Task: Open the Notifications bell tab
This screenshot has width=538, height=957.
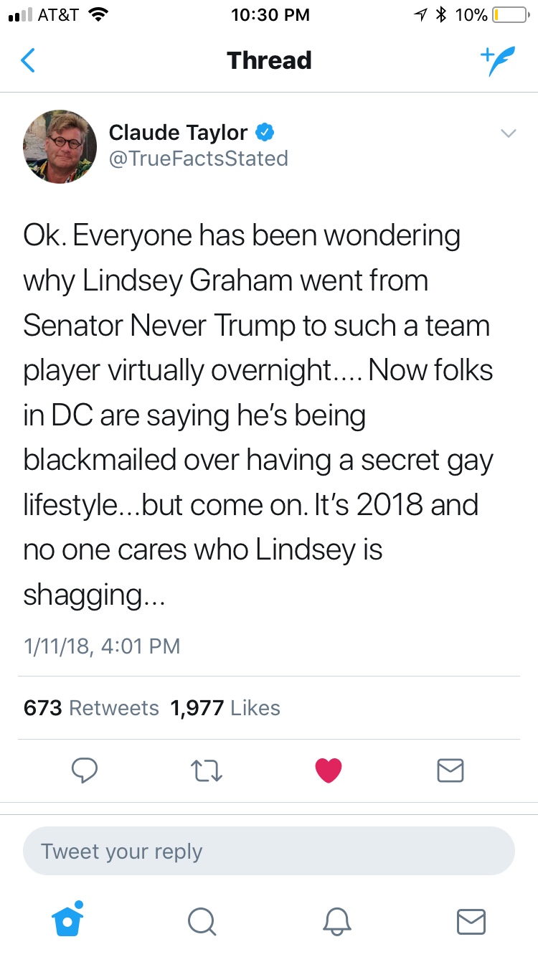Action: pyautogui.click(x=336, y=920)
